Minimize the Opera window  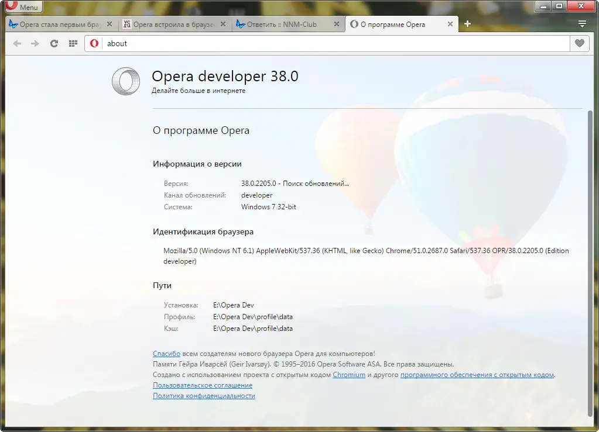coord(543,6)
